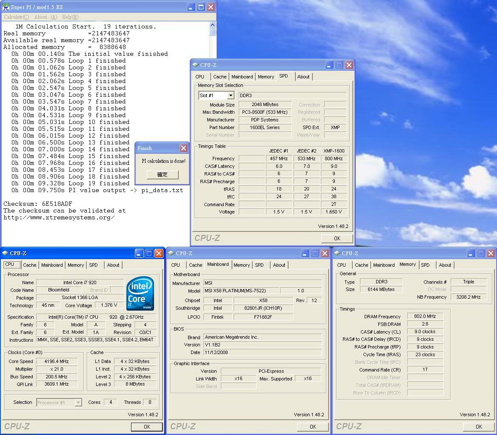This screenshot has width=497, height=435.
Task: Click the Channels Triple value
Action: 468,282
